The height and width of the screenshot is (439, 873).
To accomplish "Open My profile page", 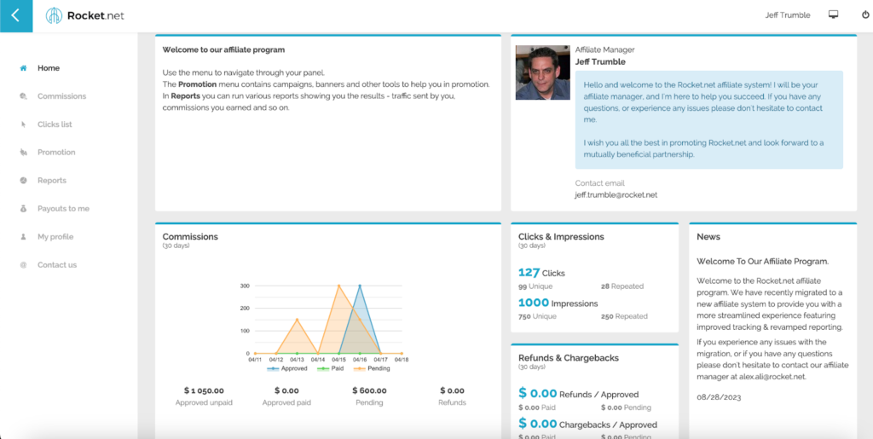I will coord(55,236).
